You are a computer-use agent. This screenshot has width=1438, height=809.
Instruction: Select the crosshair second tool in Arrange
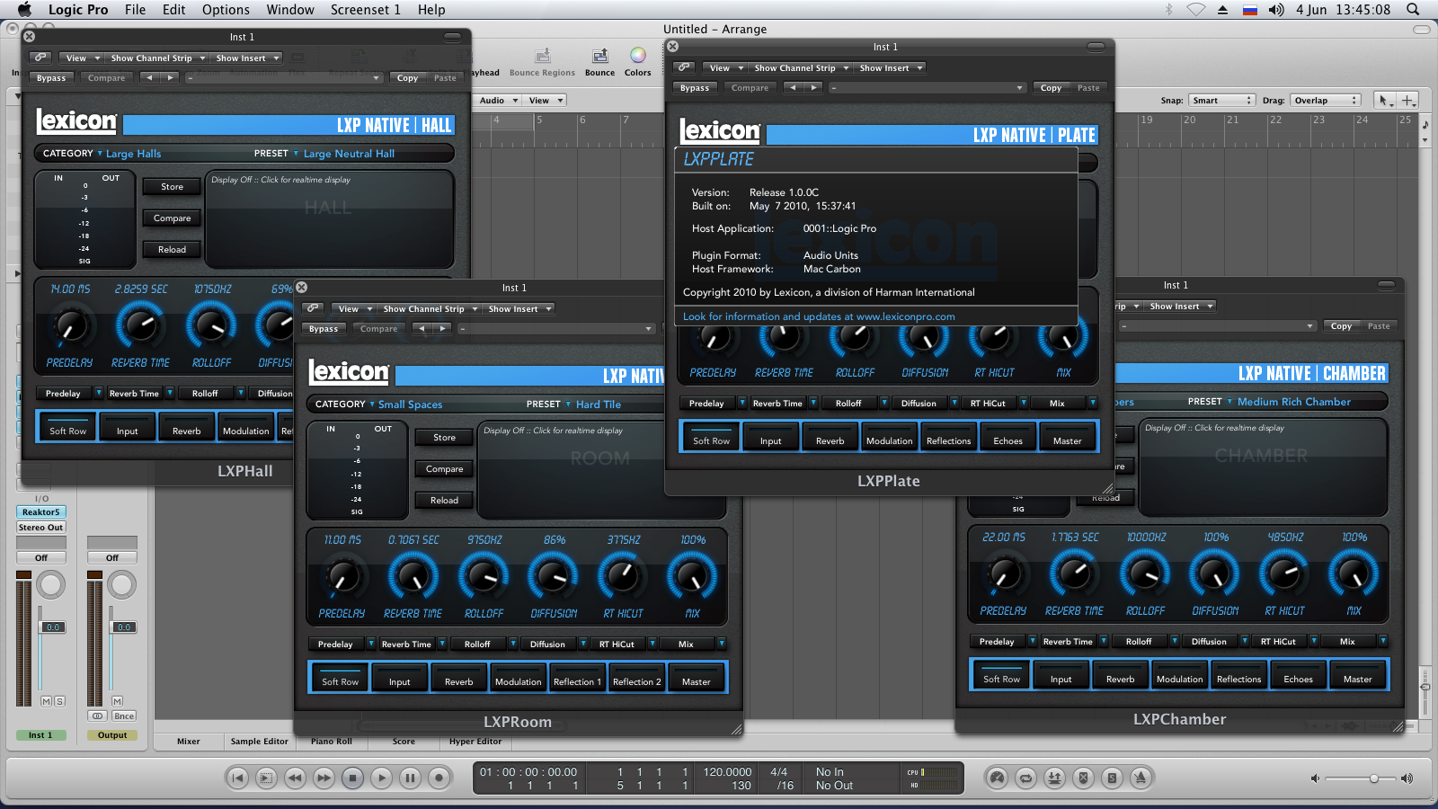click(x=1408, y=100)
